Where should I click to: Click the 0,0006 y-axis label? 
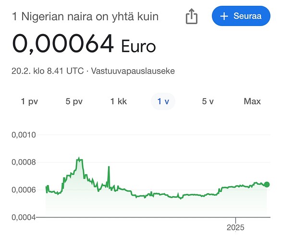(x=24, y=190)
